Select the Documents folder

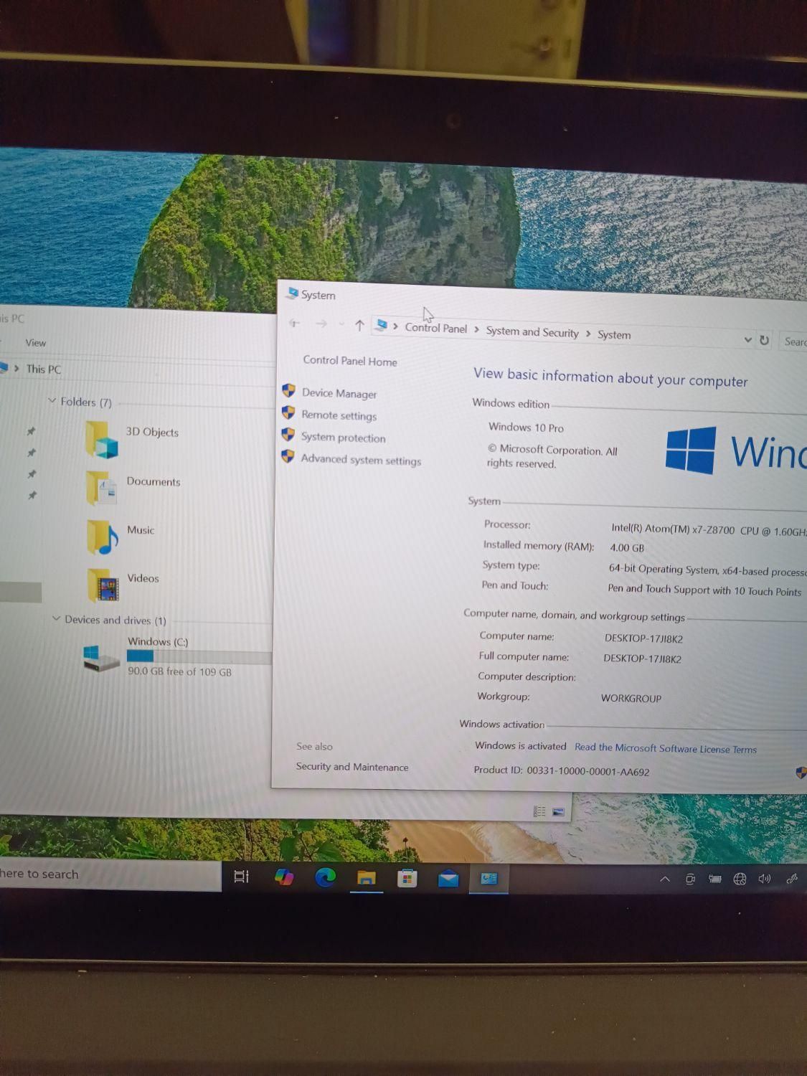pos(133,487)
